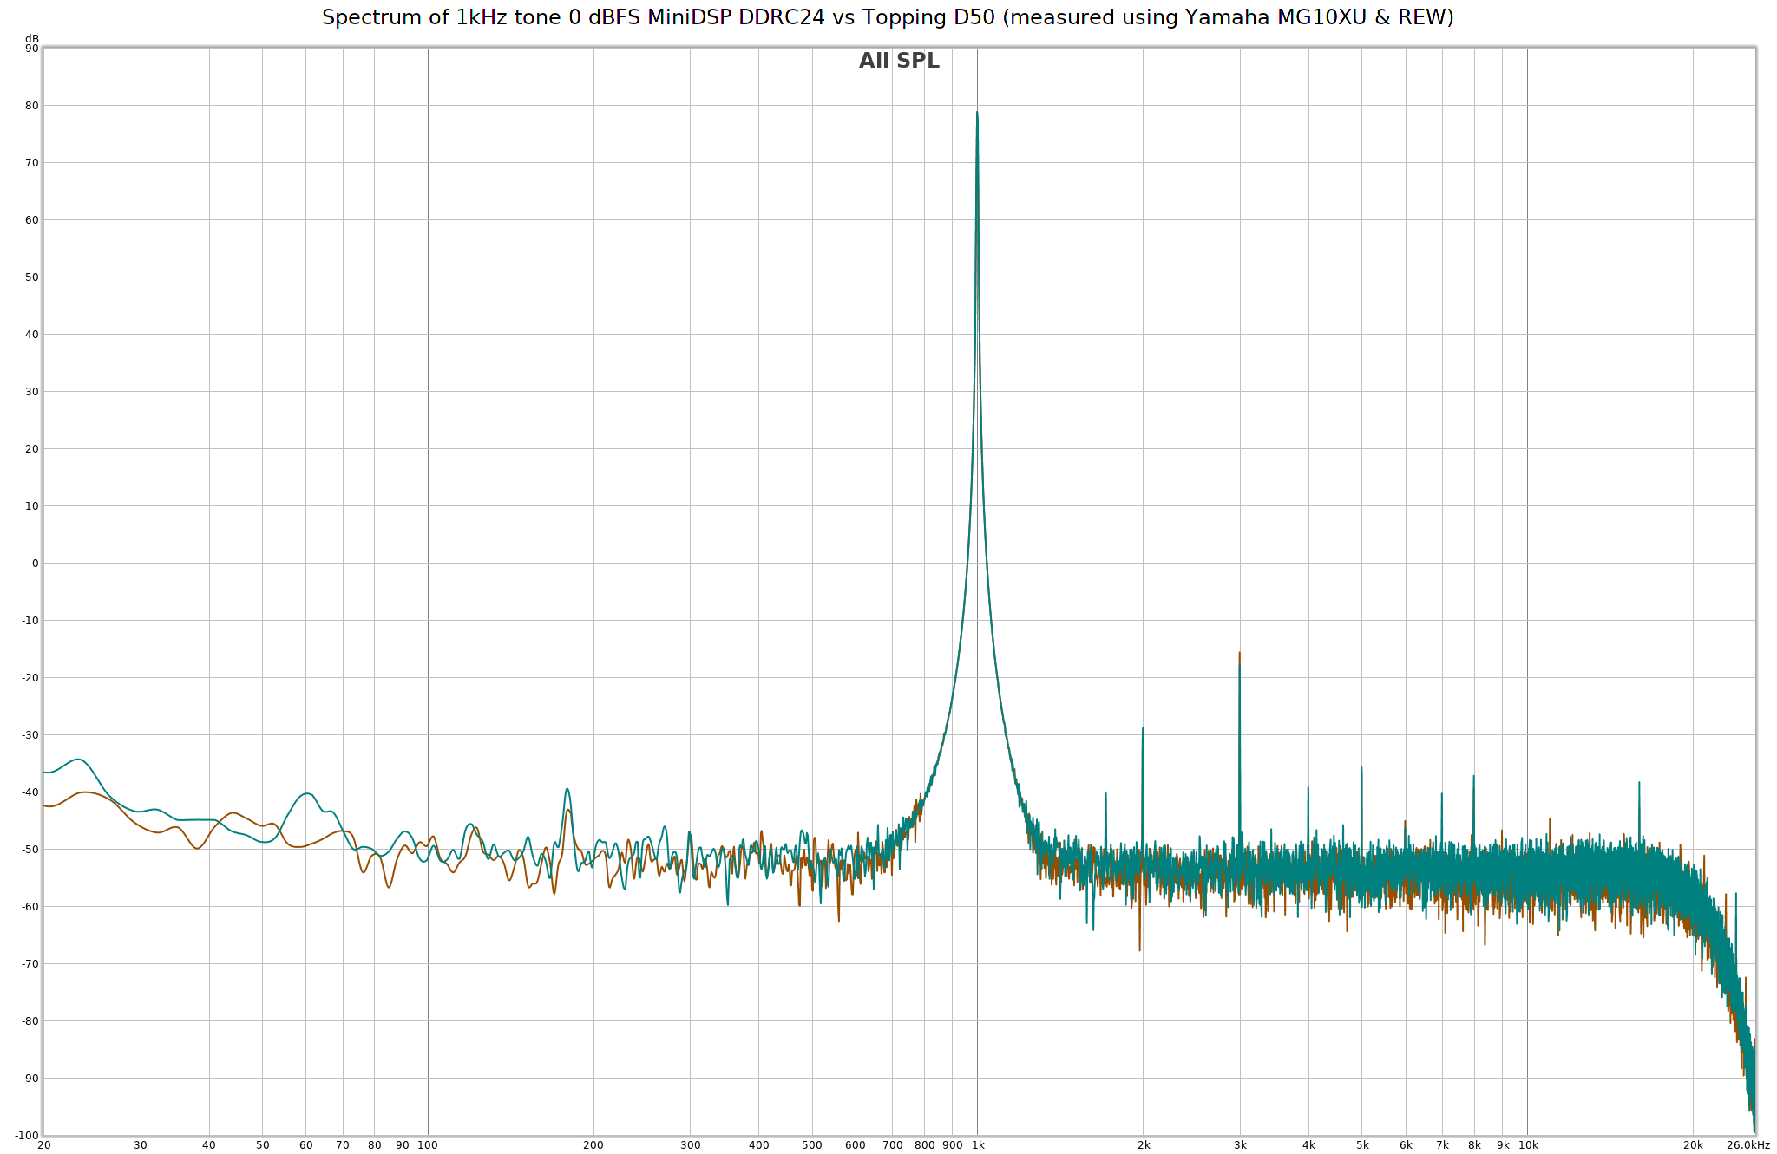
Task: Click the '-100' dB axis label
Action: (28, 1136)
